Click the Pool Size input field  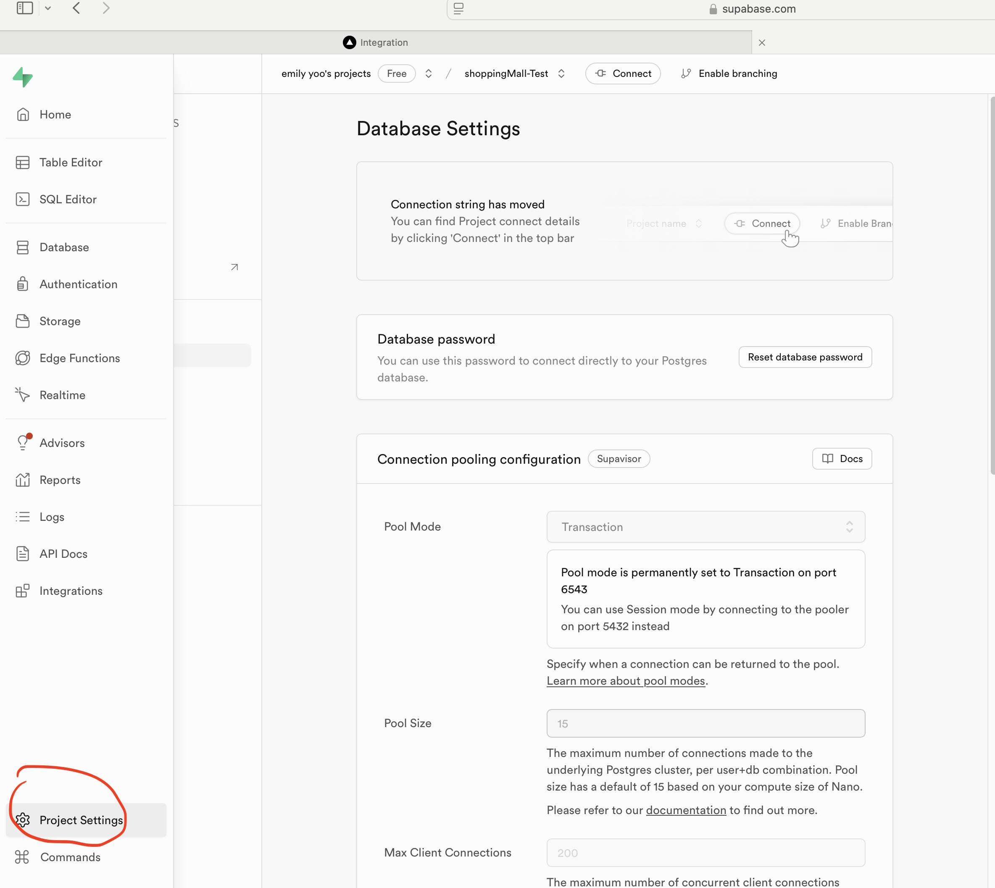pyautogui.click(x=705, y=724)
